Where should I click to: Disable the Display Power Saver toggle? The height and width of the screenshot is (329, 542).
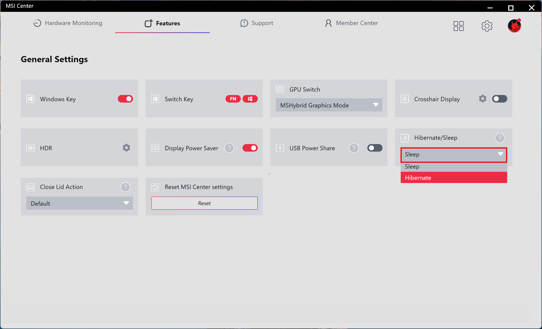pyautogui.click(x=250, y=148)
